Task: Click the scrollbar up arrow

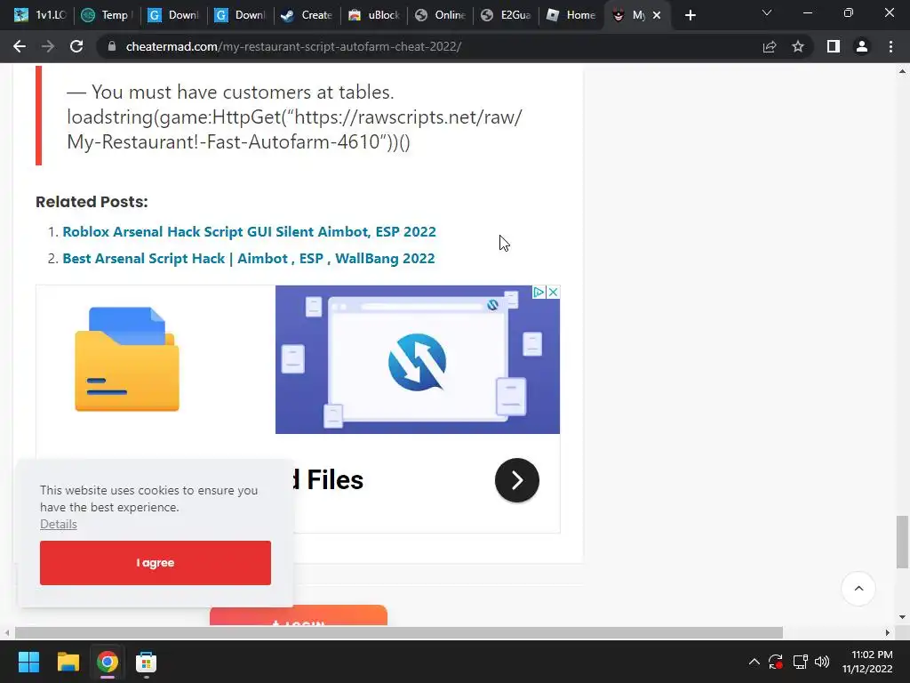Action: (902, 71)
